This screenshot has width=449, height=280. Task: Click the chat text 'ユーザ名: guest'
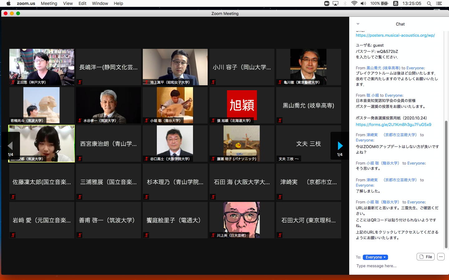[369, 45]
